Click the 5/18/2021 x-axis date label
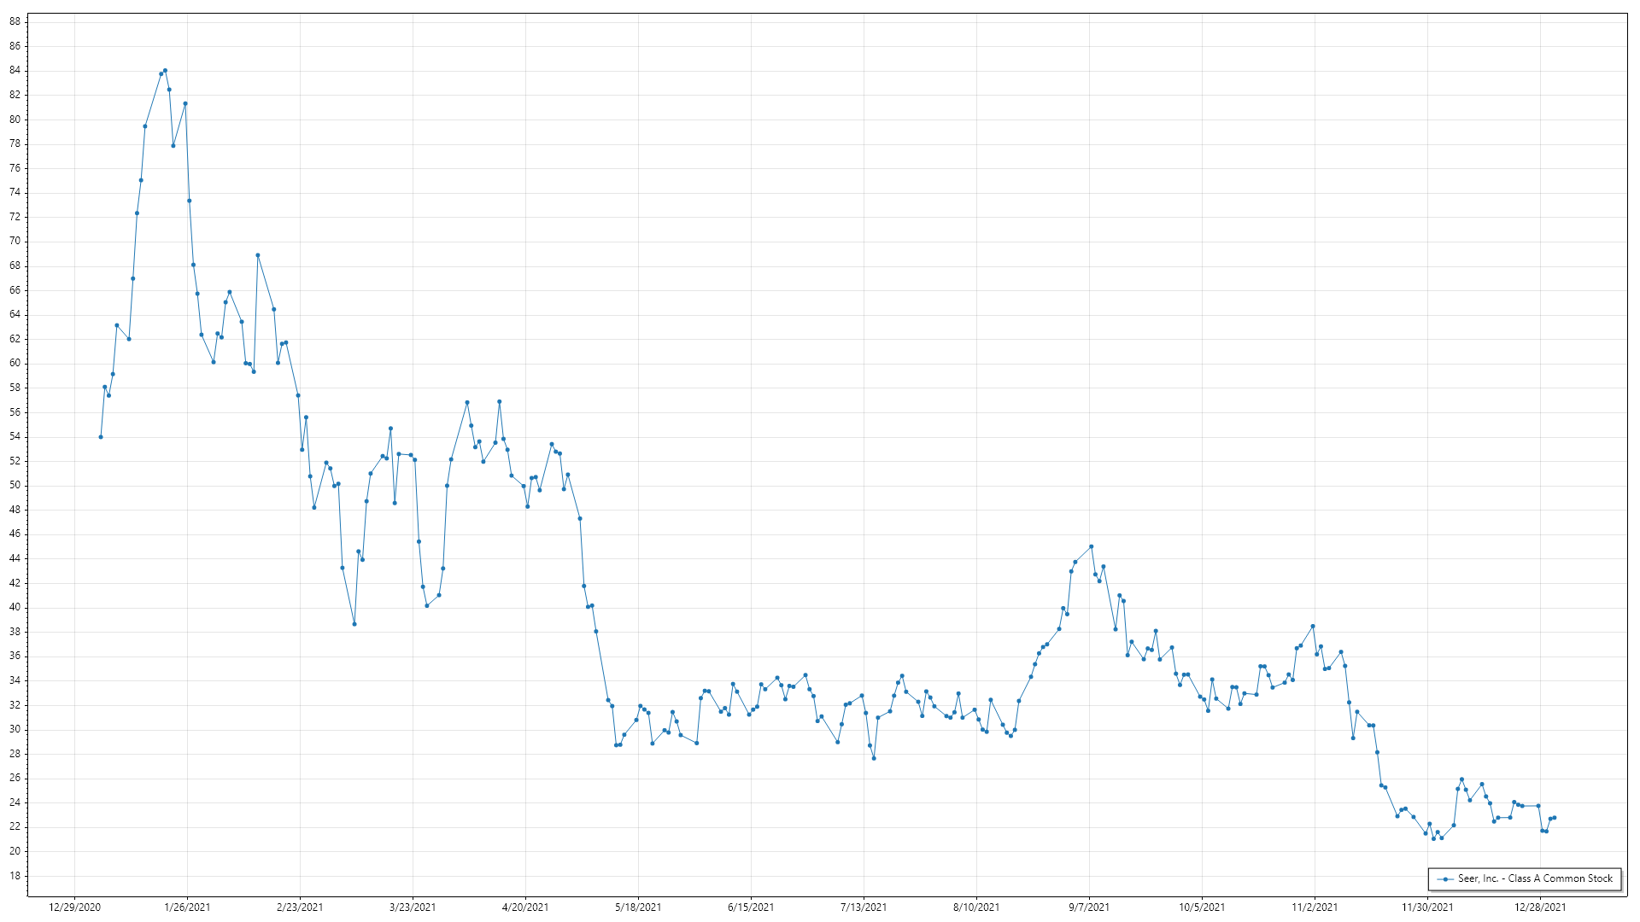1640x922 pixels. (x=638, y=907)
